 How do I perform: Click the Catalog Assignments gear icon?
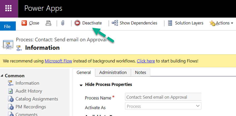click(x=11, y=99)
